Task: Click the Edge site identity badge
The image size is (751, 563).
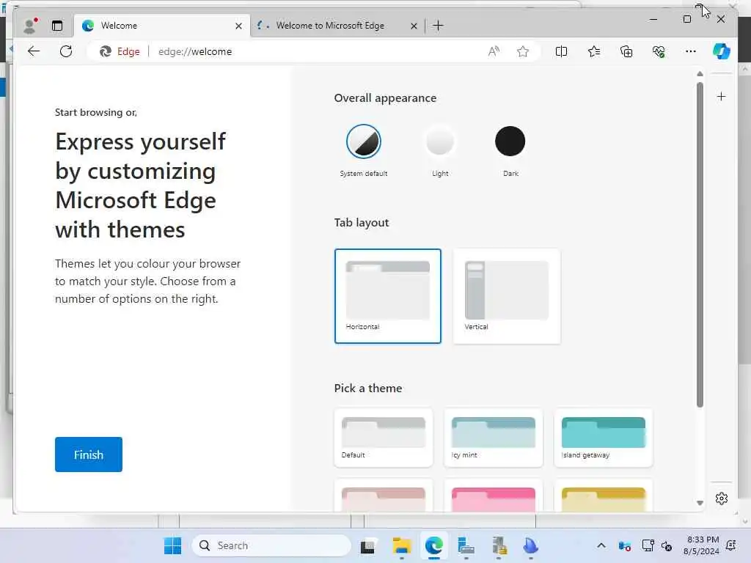Action: pyautogui.click(x=120, y=51)
